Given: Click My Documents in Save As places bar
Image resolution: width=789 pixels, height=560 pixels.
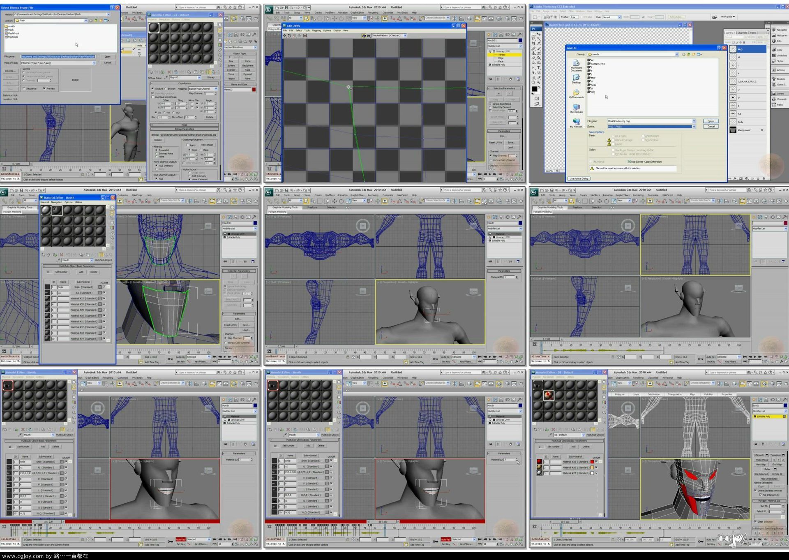Looking at the screenshot, I should [576, 94].
